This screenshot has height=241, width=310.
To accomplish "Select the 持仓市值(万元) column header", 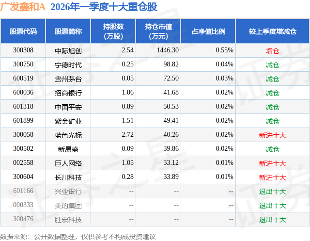I will coord(158,31).
